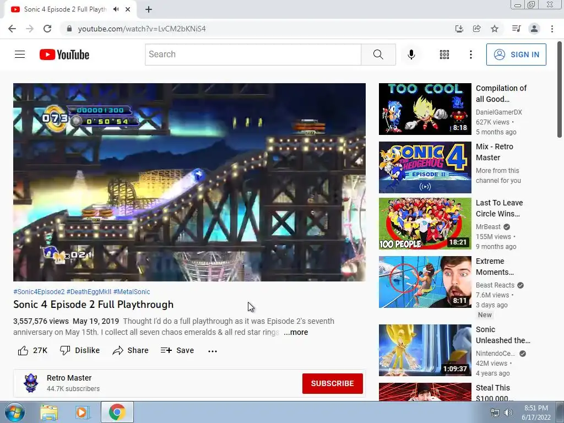Click the SIGN IN button
Image resolution: width=564 pixels, height=423 pixels.
(x=516, y=55)
